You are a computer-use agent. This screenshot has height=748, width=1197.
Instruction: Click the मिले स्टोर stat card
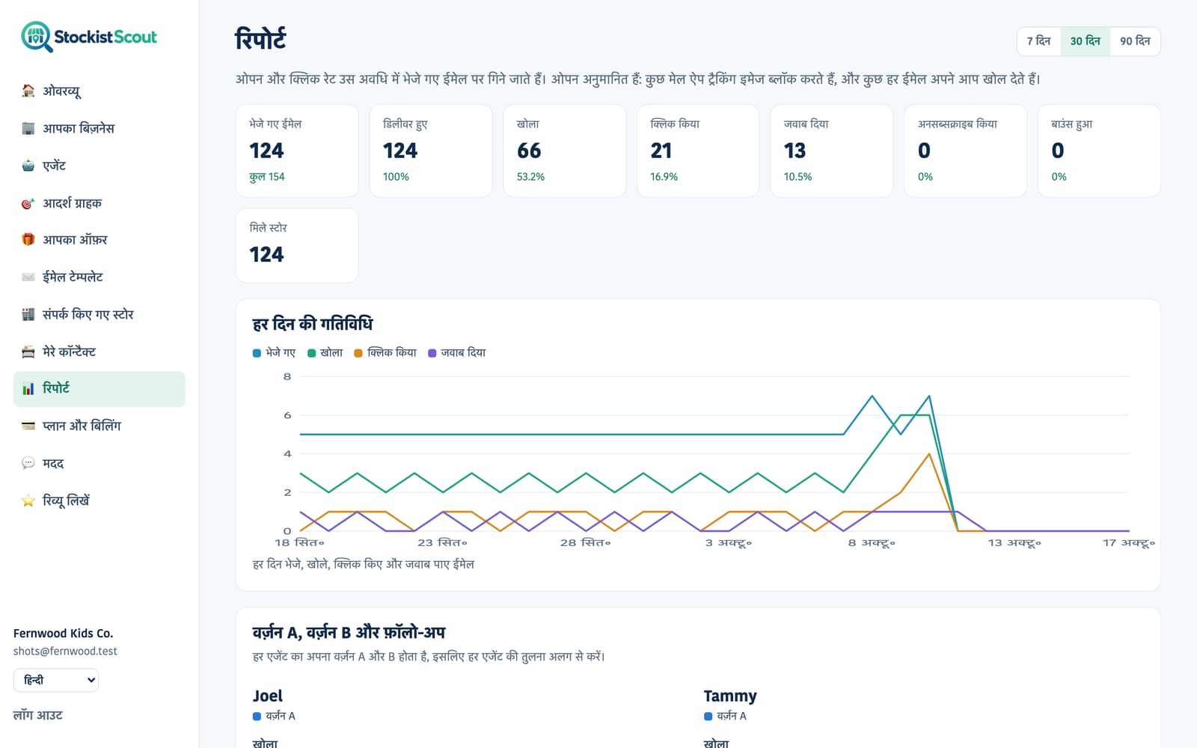(297, 245)
